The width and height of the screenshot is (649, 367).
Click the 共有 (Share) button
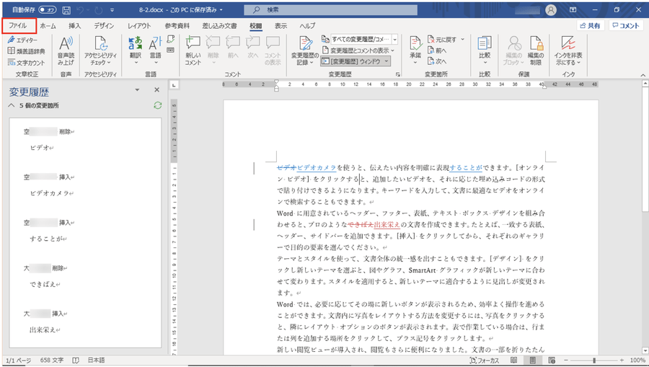pyautogui.click(x=589, y=25)
